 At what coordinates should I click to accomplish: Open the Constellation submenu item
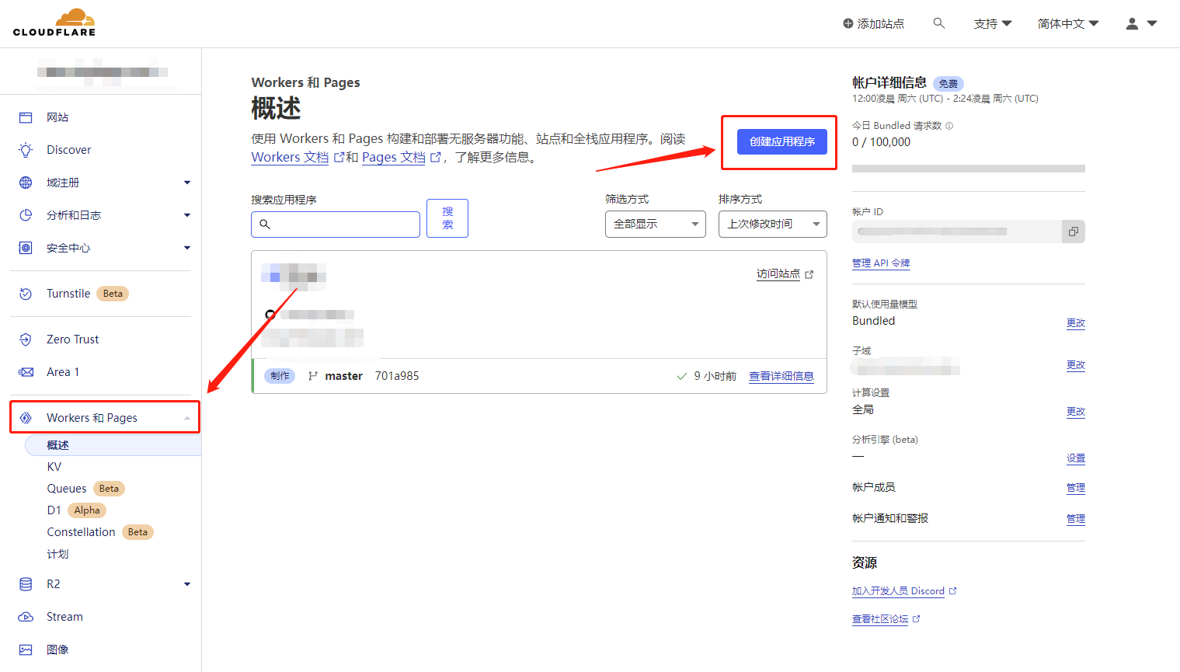(81, 532)
